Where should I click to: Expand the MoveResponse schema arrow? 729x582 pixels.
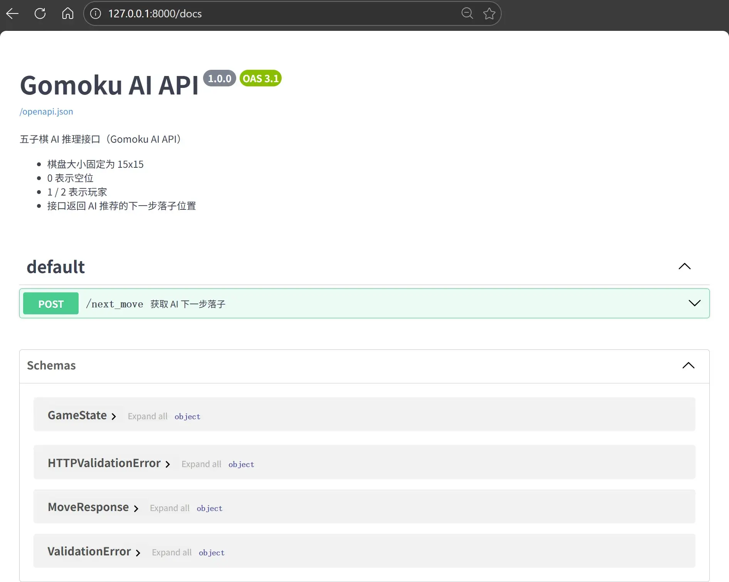coord(136,509)
